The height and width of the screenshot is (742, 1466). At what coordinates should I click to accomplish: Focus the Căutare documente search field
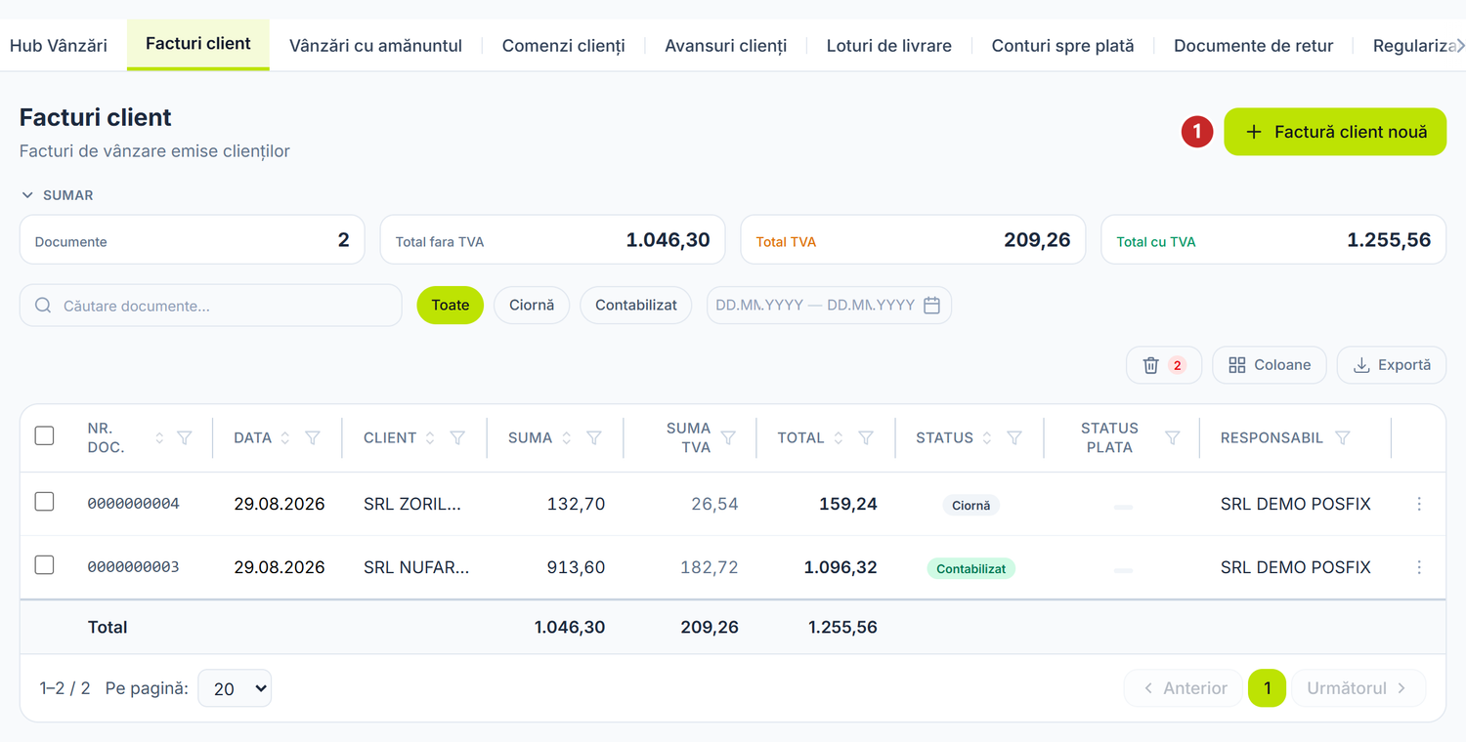click(x=211, y=306)
